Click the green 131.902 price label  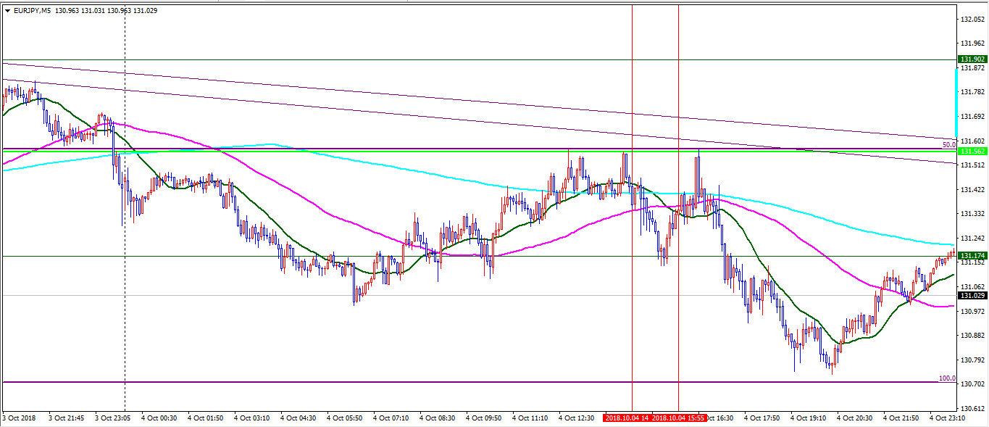[972, 59]
